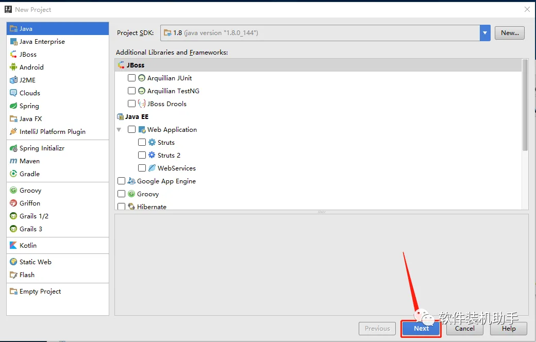Tick the Struts checkbox
This screenshot has height=342, width=536.
142,142
